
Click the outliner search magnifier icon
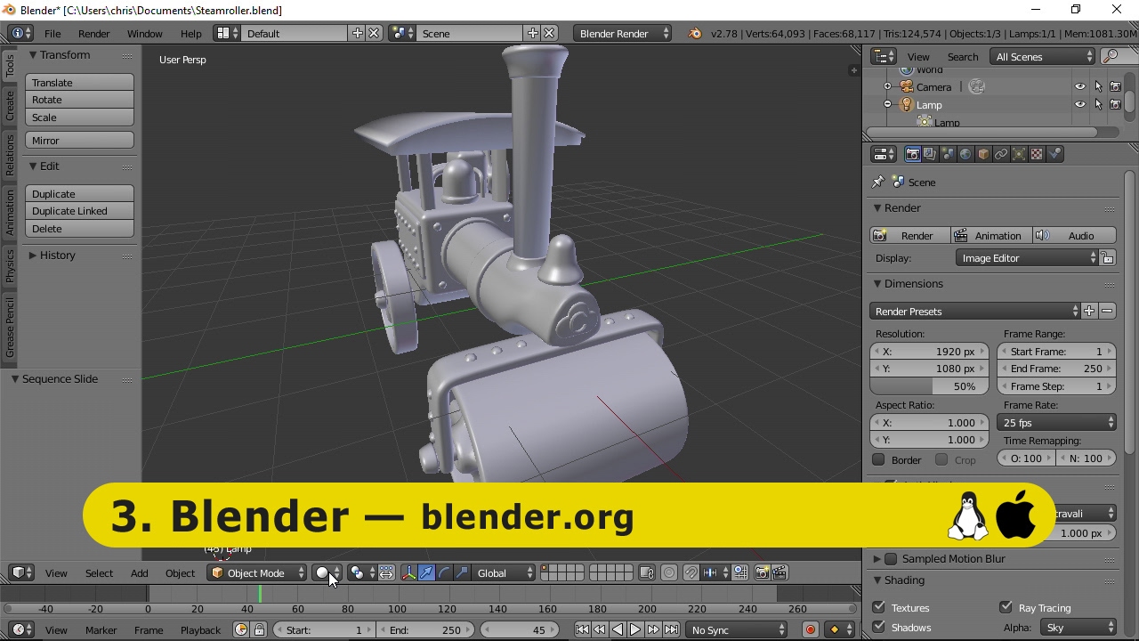point(1110,56)
